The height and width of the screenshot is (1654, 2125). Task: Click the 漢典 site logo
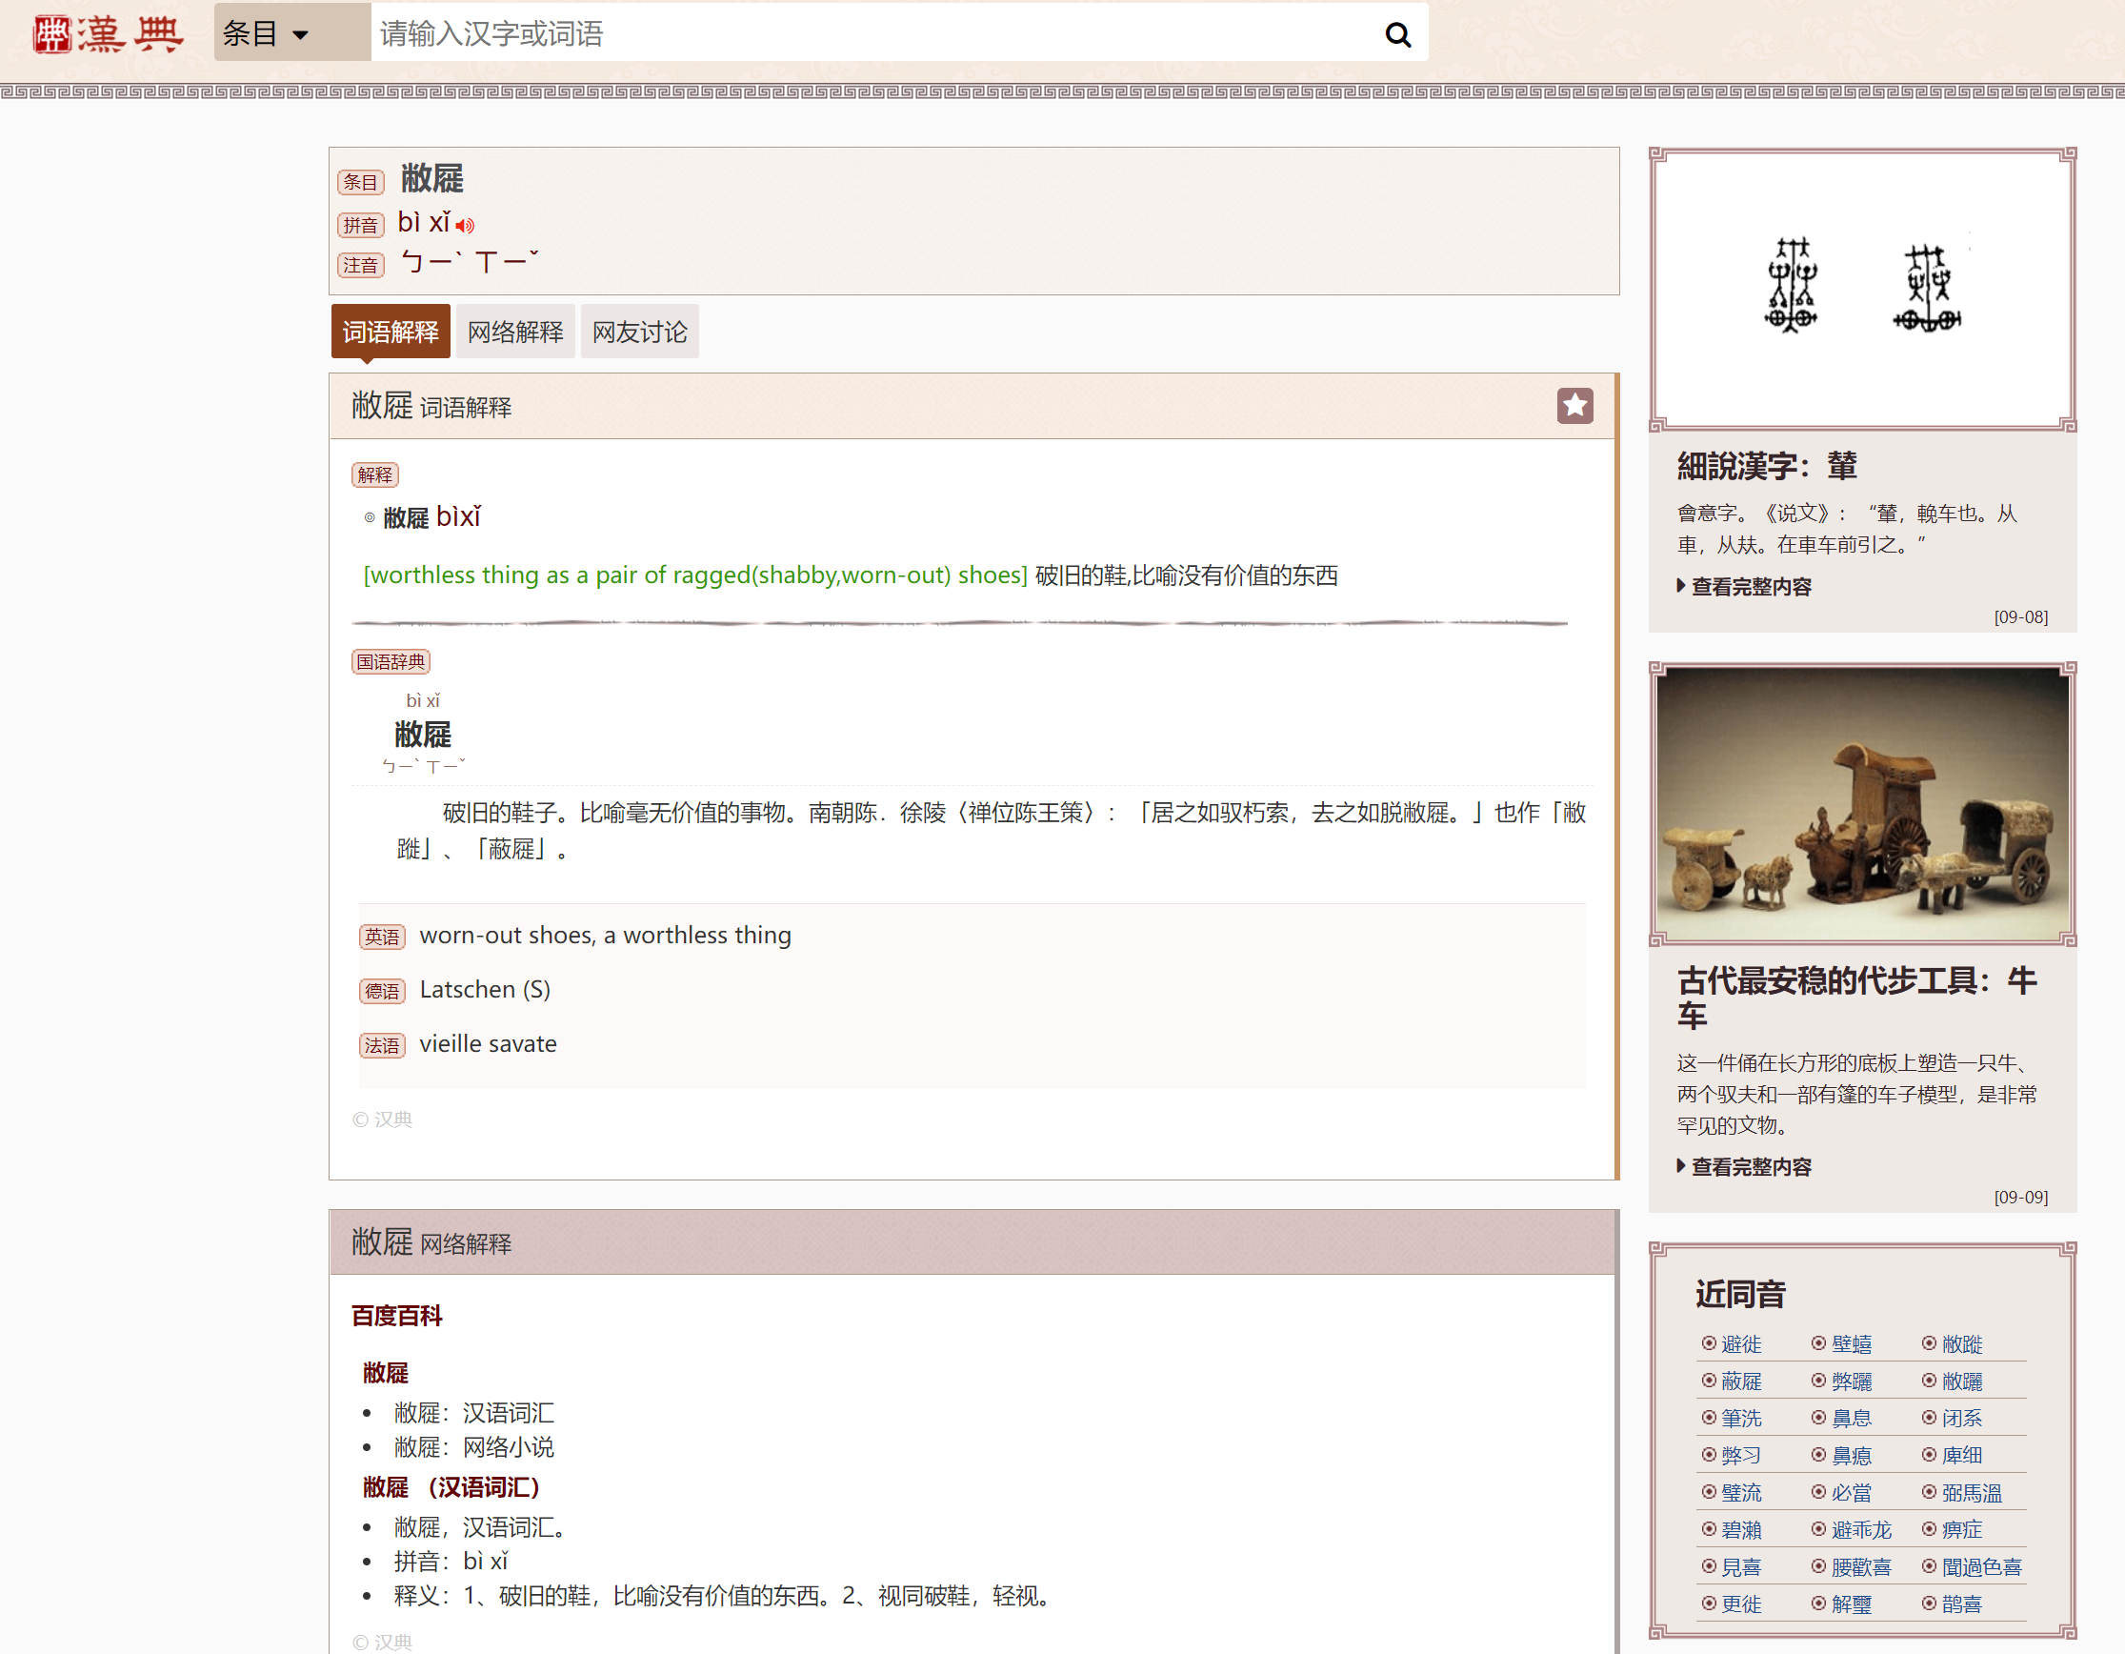coord(107,35)
